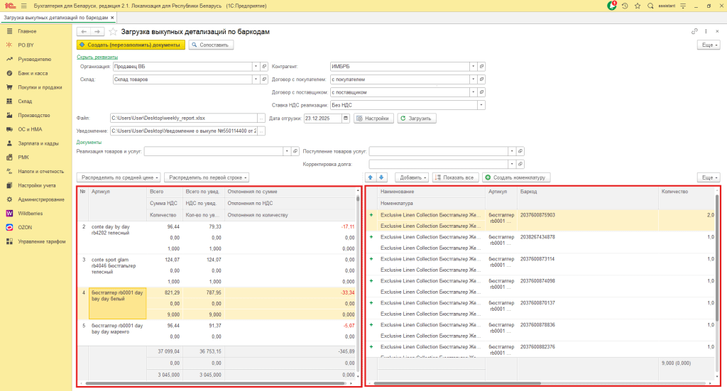This screenshot has width=727, height=391.
Task: Open the calendar picker for Дата отгрузки
Action: (346, 119)
